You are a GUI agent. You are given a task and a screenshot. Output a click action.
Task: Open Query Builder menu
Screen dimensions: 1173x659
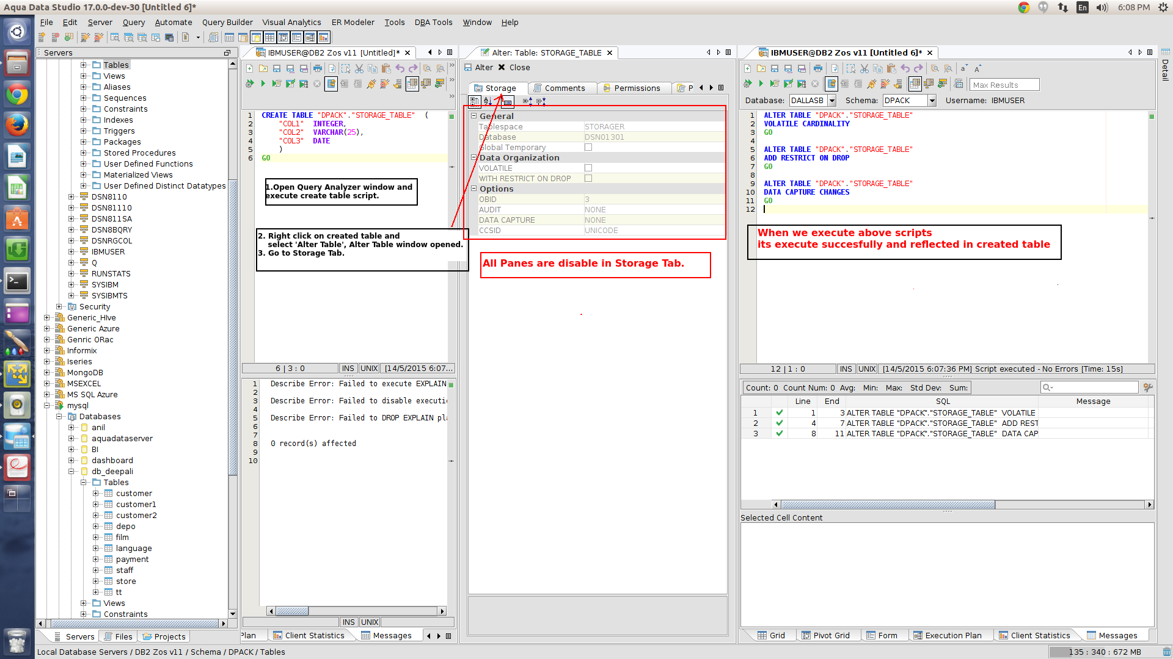coord(227,22)
